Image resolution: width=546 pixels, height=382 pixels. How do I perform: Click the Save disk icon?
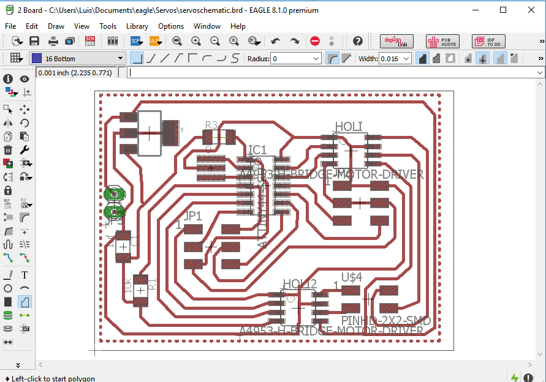[x=34, y=41]
